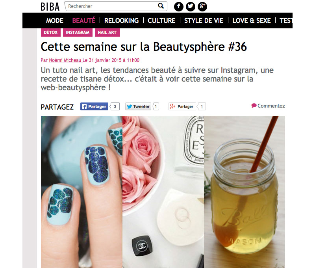
Task: Share article via Facebook Partager button
Action: (x=94, y=106)
